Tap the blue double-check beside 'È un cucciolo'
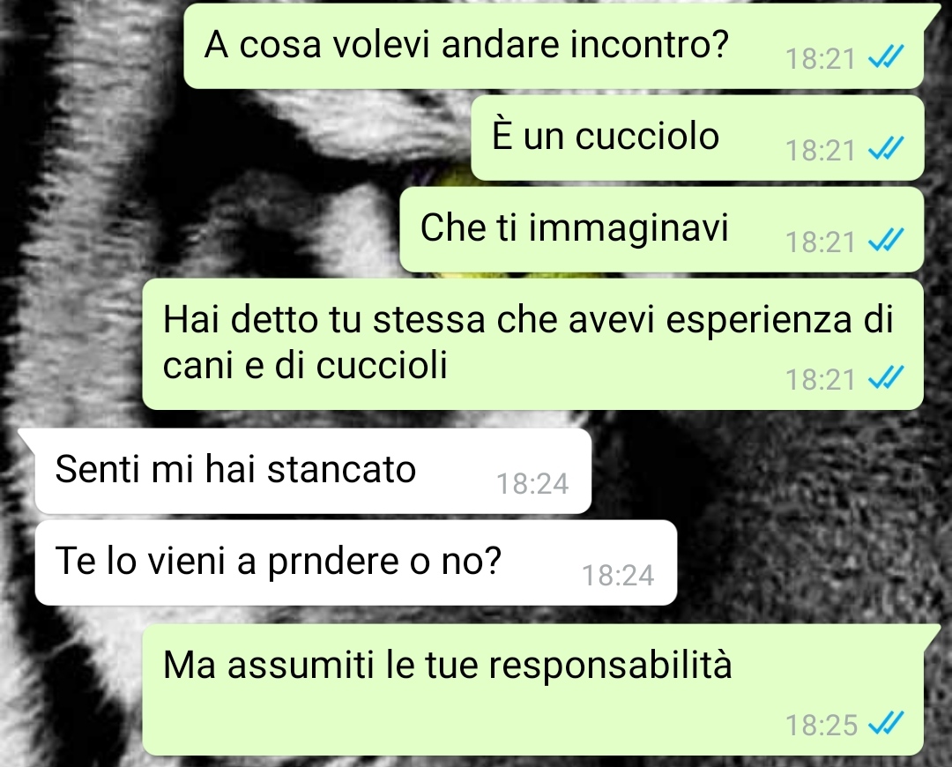The height and width of the screenshot is (767, 952). 886,147
